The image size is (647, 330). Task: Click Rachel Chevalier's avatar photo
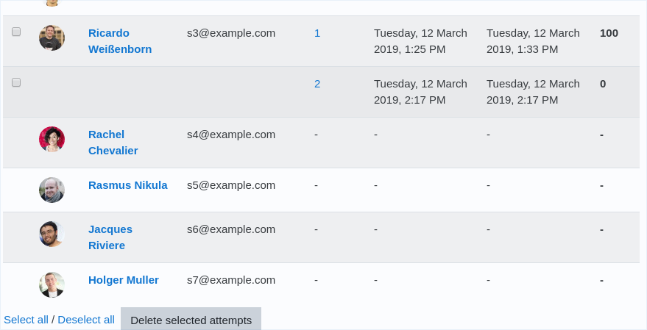(x=52, y=139)
